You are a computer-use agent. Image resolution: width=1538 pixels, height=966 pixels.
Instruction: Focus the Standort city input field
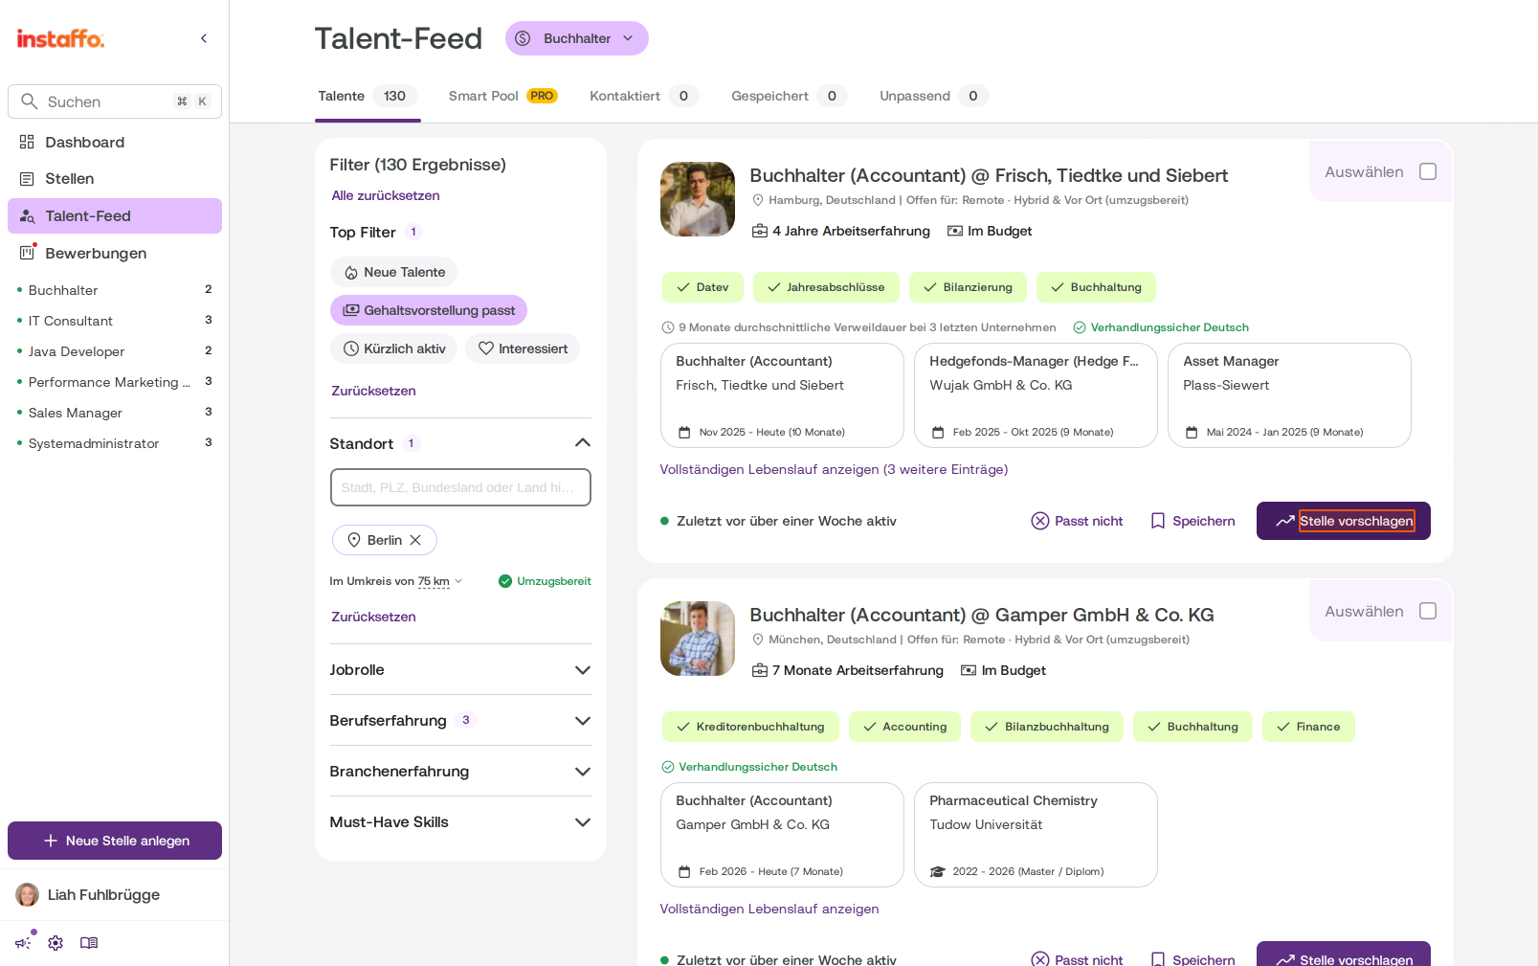[x=460, y=487]
